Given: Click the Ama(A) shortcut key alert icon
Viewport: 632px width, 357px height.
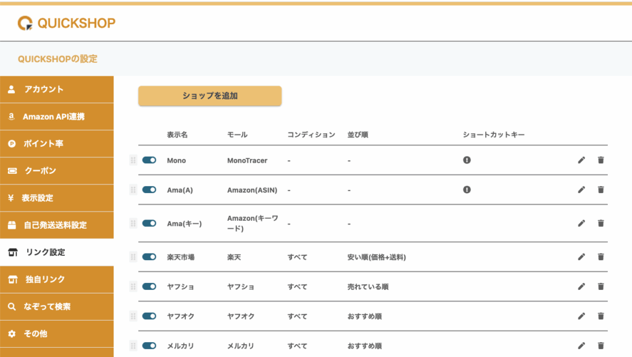Looking at the screenshot, I should click(x=467, y=190).
